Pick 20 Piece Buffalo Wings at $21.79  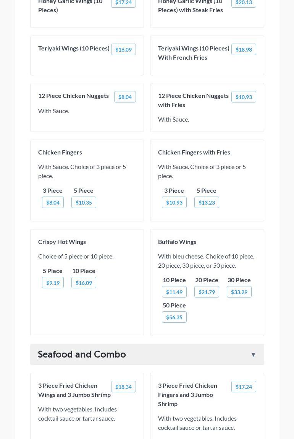tap(207, 292)
